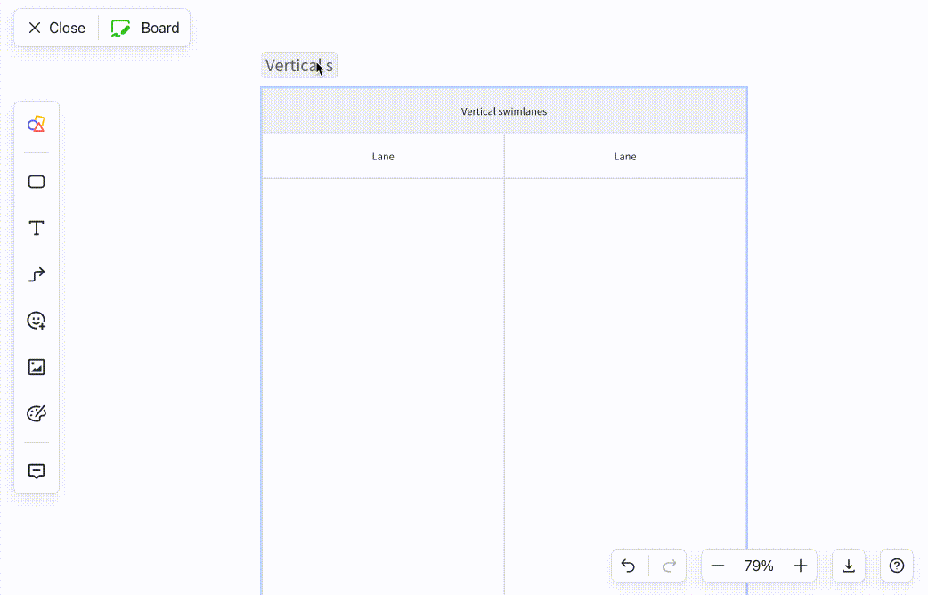Click the Vertical swimlanes header cell
Viewport: 928px width, 595px height.
click(504, 111)
